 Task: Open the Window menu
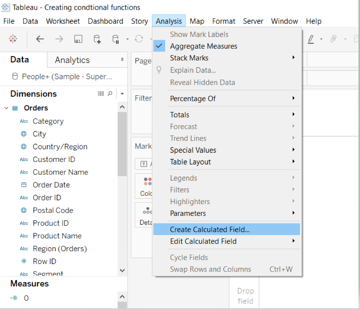[x=285, y=21]
